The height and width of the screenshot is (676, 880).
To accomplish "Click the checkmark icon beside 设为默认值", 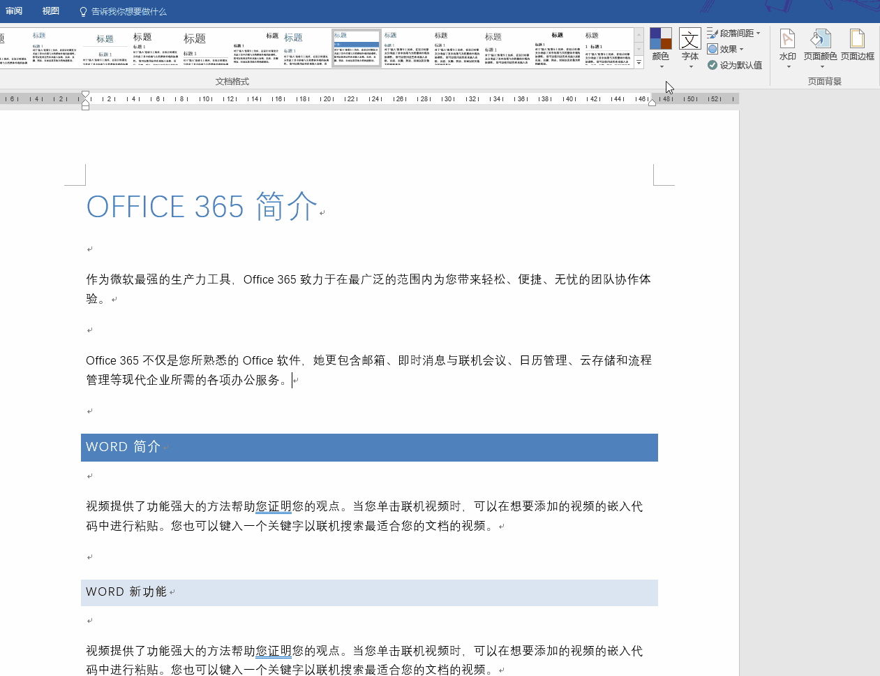I will coord(713,65).
